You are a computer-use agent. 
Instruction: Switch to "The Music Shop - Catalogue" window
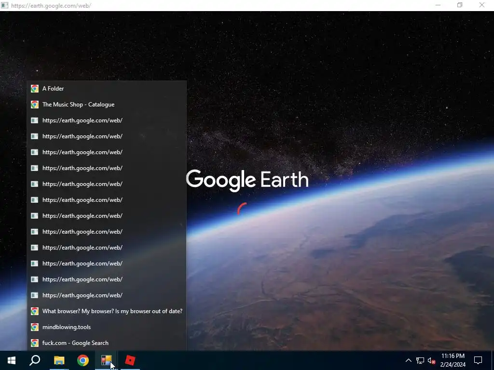tap(107, 105)
